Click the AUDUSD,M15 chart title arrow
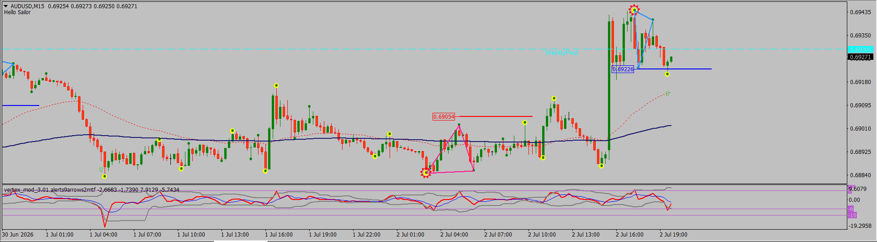877x242 pixels. [x=6, y=6]
